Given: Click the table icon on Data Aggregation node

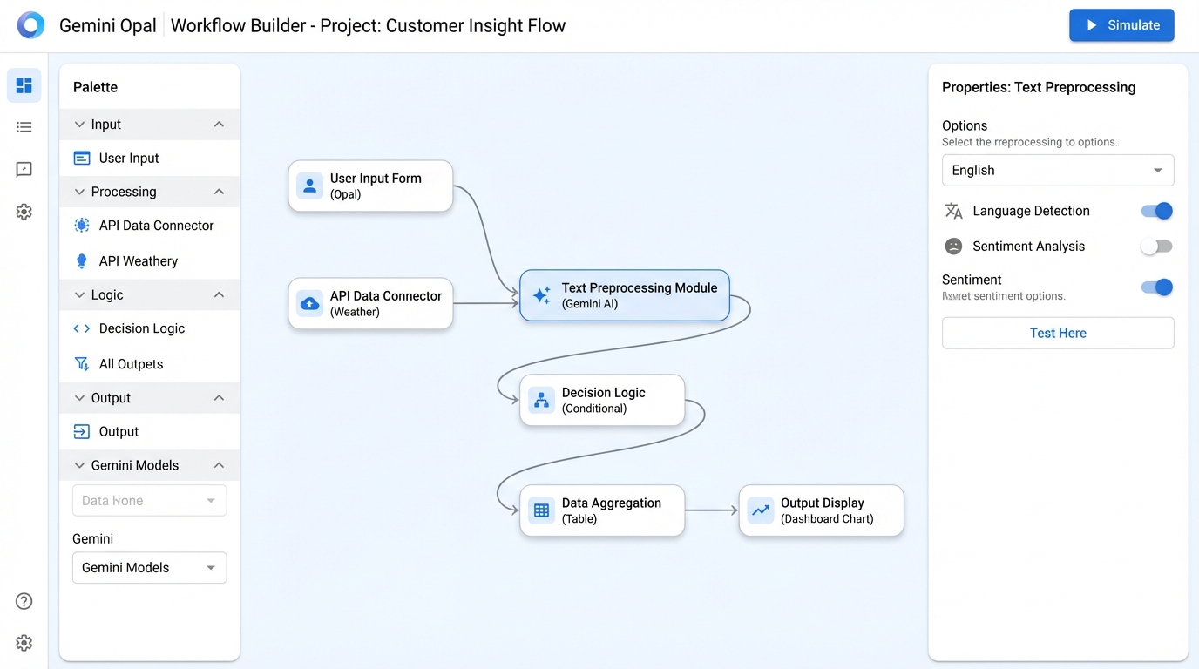Looking at the screenshot, I should point(541,510).
